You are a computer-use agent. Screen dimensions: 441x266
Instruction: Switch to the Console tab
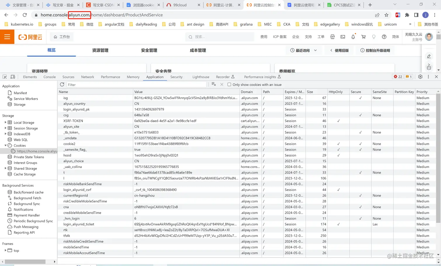[x=50, y=77]
